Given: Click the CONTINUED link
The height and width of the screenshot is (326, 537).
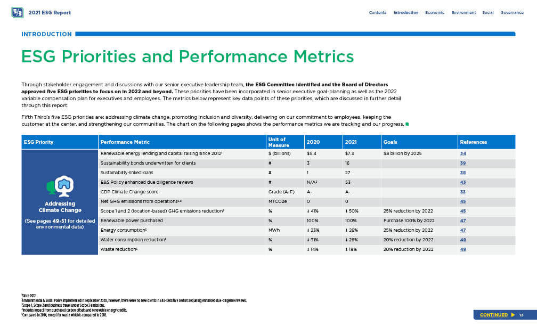Looking at the screenshot, I should [493, 315].
